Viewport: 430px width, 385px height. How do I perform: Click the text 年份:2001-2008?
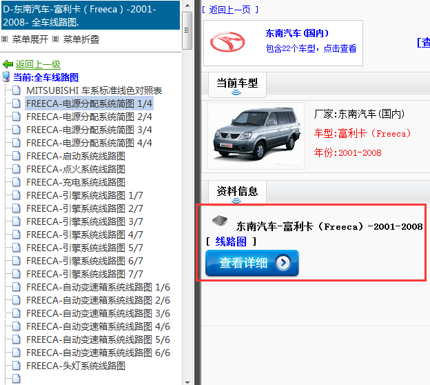347,152
